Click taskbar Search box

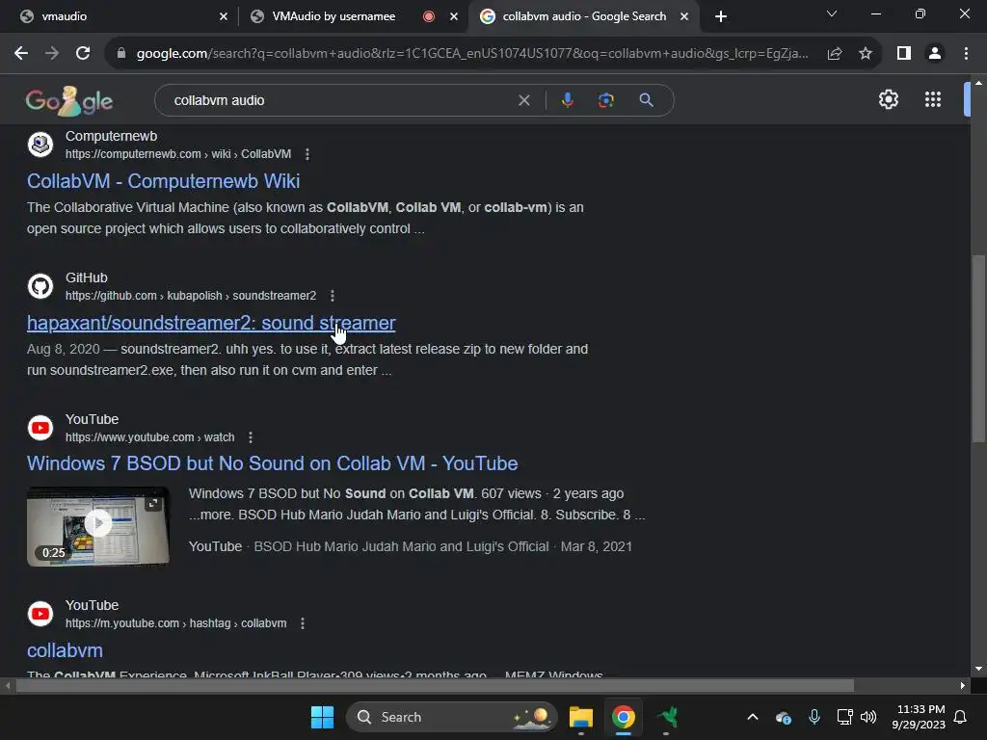pos(451,717)
